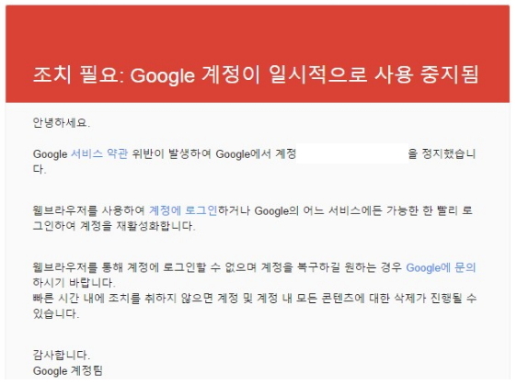Click the final 있습니다 line of the warning
Image resolution: width=517 pixels, height=385 pixels.
click(x=56, y=313)
